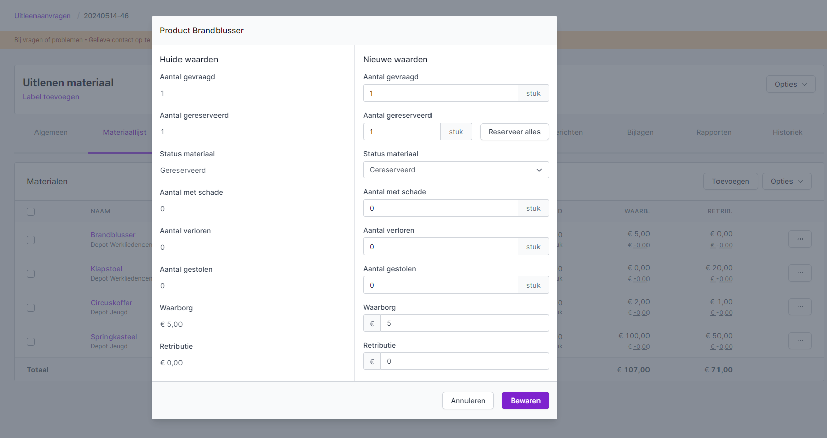Open the Brandblusser row actions ellipsis
The height and width of the screenshot is (438, 827).
coord(800,239)
